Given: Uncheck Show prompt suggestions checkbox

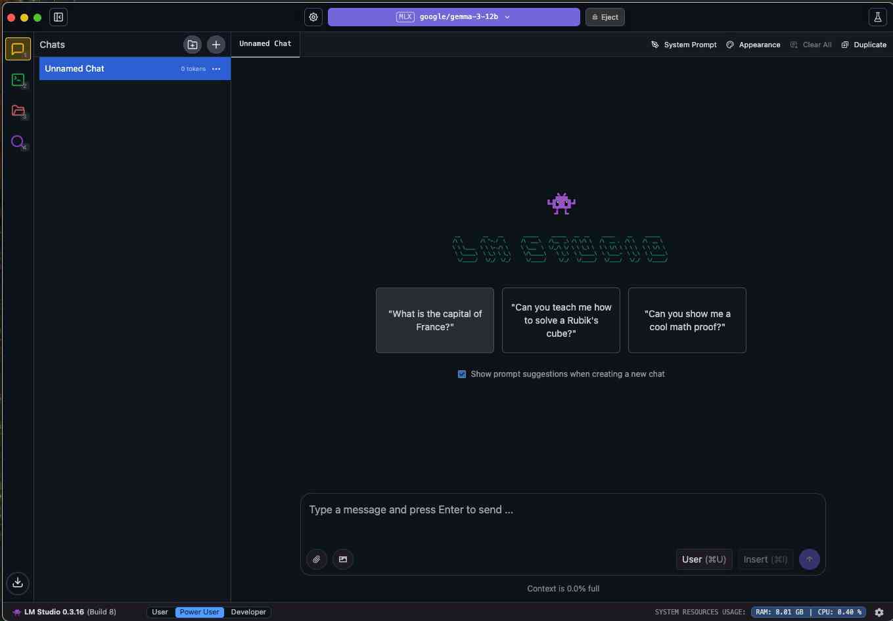Looking at the screenshot, I should point(462,374).
